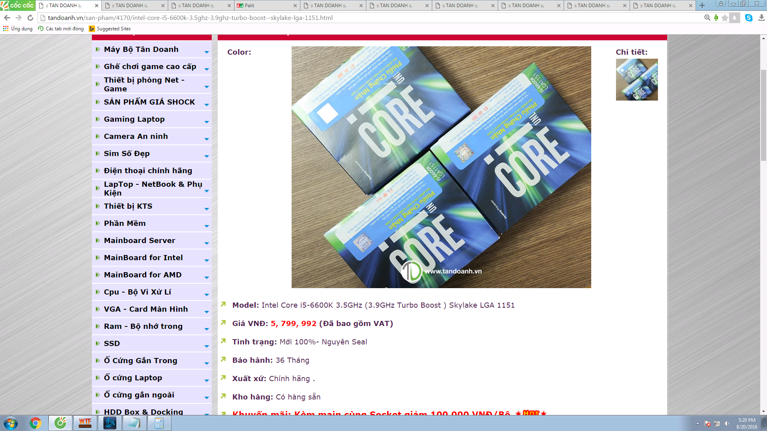Open the downloads arrow icon at toolbar end

[761, 18]
